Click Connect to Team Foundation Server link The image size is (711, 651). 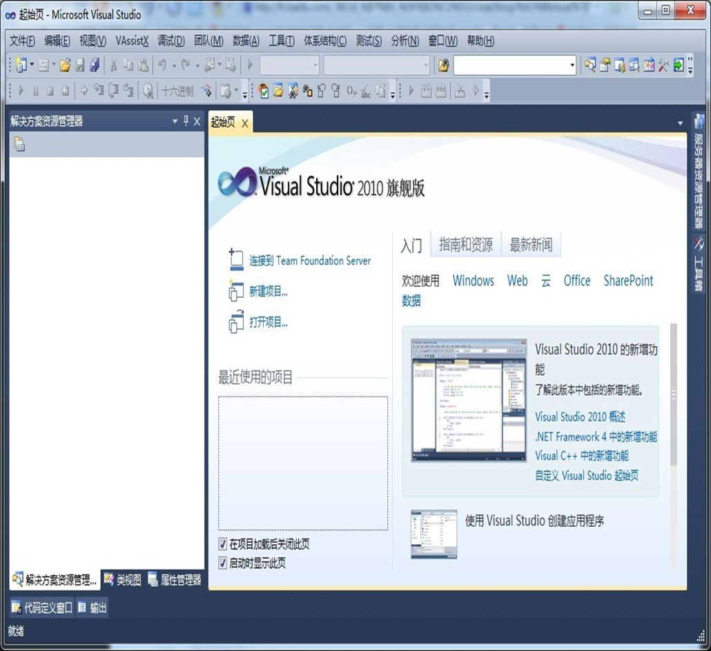click(310, 261)
